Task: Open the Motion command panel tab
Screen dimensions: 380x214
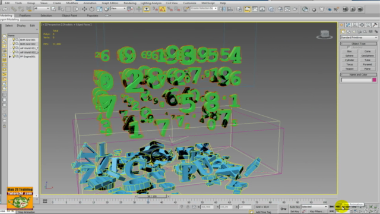Action: [362, 25]
